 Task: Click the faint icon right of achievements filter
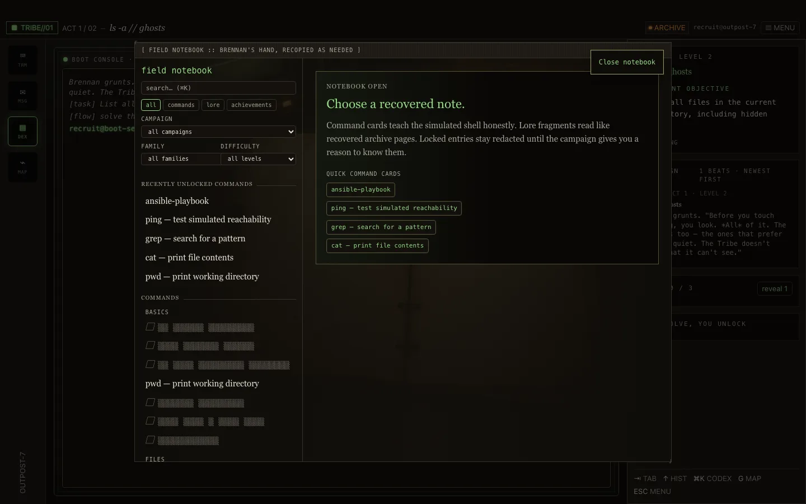coord(287,104)
